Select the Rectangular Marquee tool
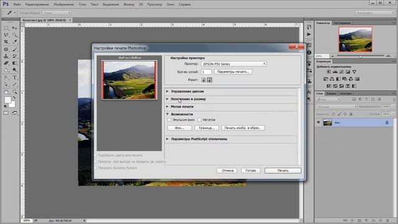The image size is (398, 224). point(6,28)
